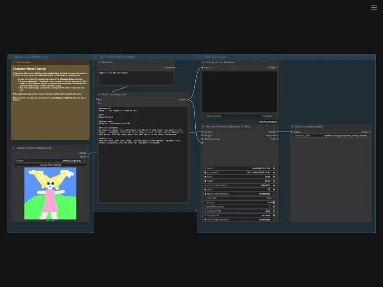Click the resize handle of Sheet and head box group
This screenshot has height=287, width=383.
[92, 232]
